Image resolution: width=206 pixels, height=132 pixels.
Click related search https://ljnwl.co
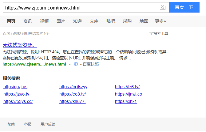[x=129, y=94]
